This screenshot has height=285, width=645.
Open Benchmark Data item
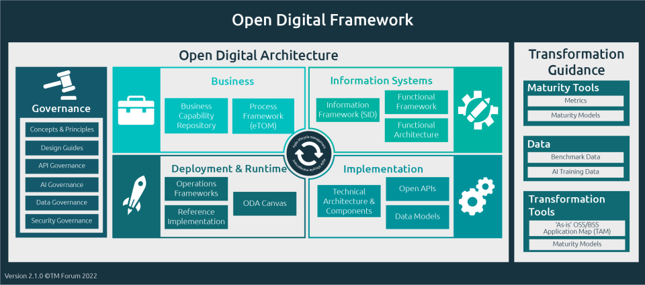(x=576, y=157)
